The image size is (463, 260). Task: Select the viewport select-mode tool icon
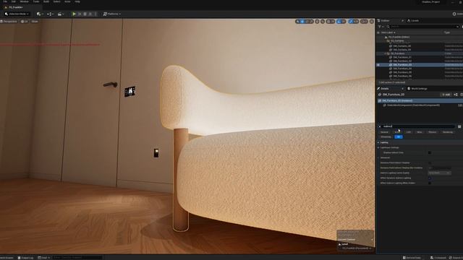click(x=297, y=22)
